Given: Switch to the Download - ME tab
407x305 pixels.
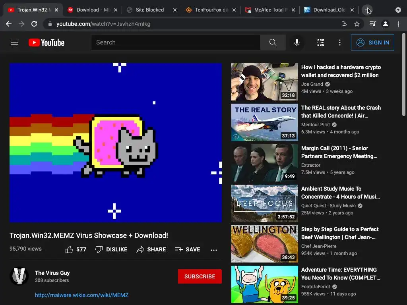Looking at the screenshot, I should click(93, 10).
